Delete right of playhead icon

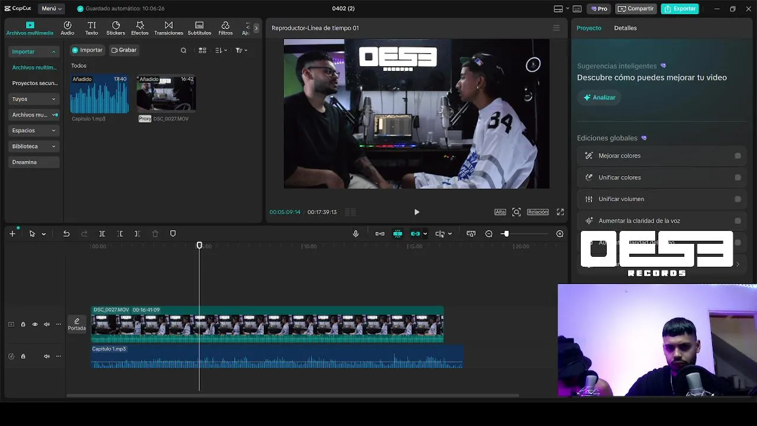tap(137, 234)
